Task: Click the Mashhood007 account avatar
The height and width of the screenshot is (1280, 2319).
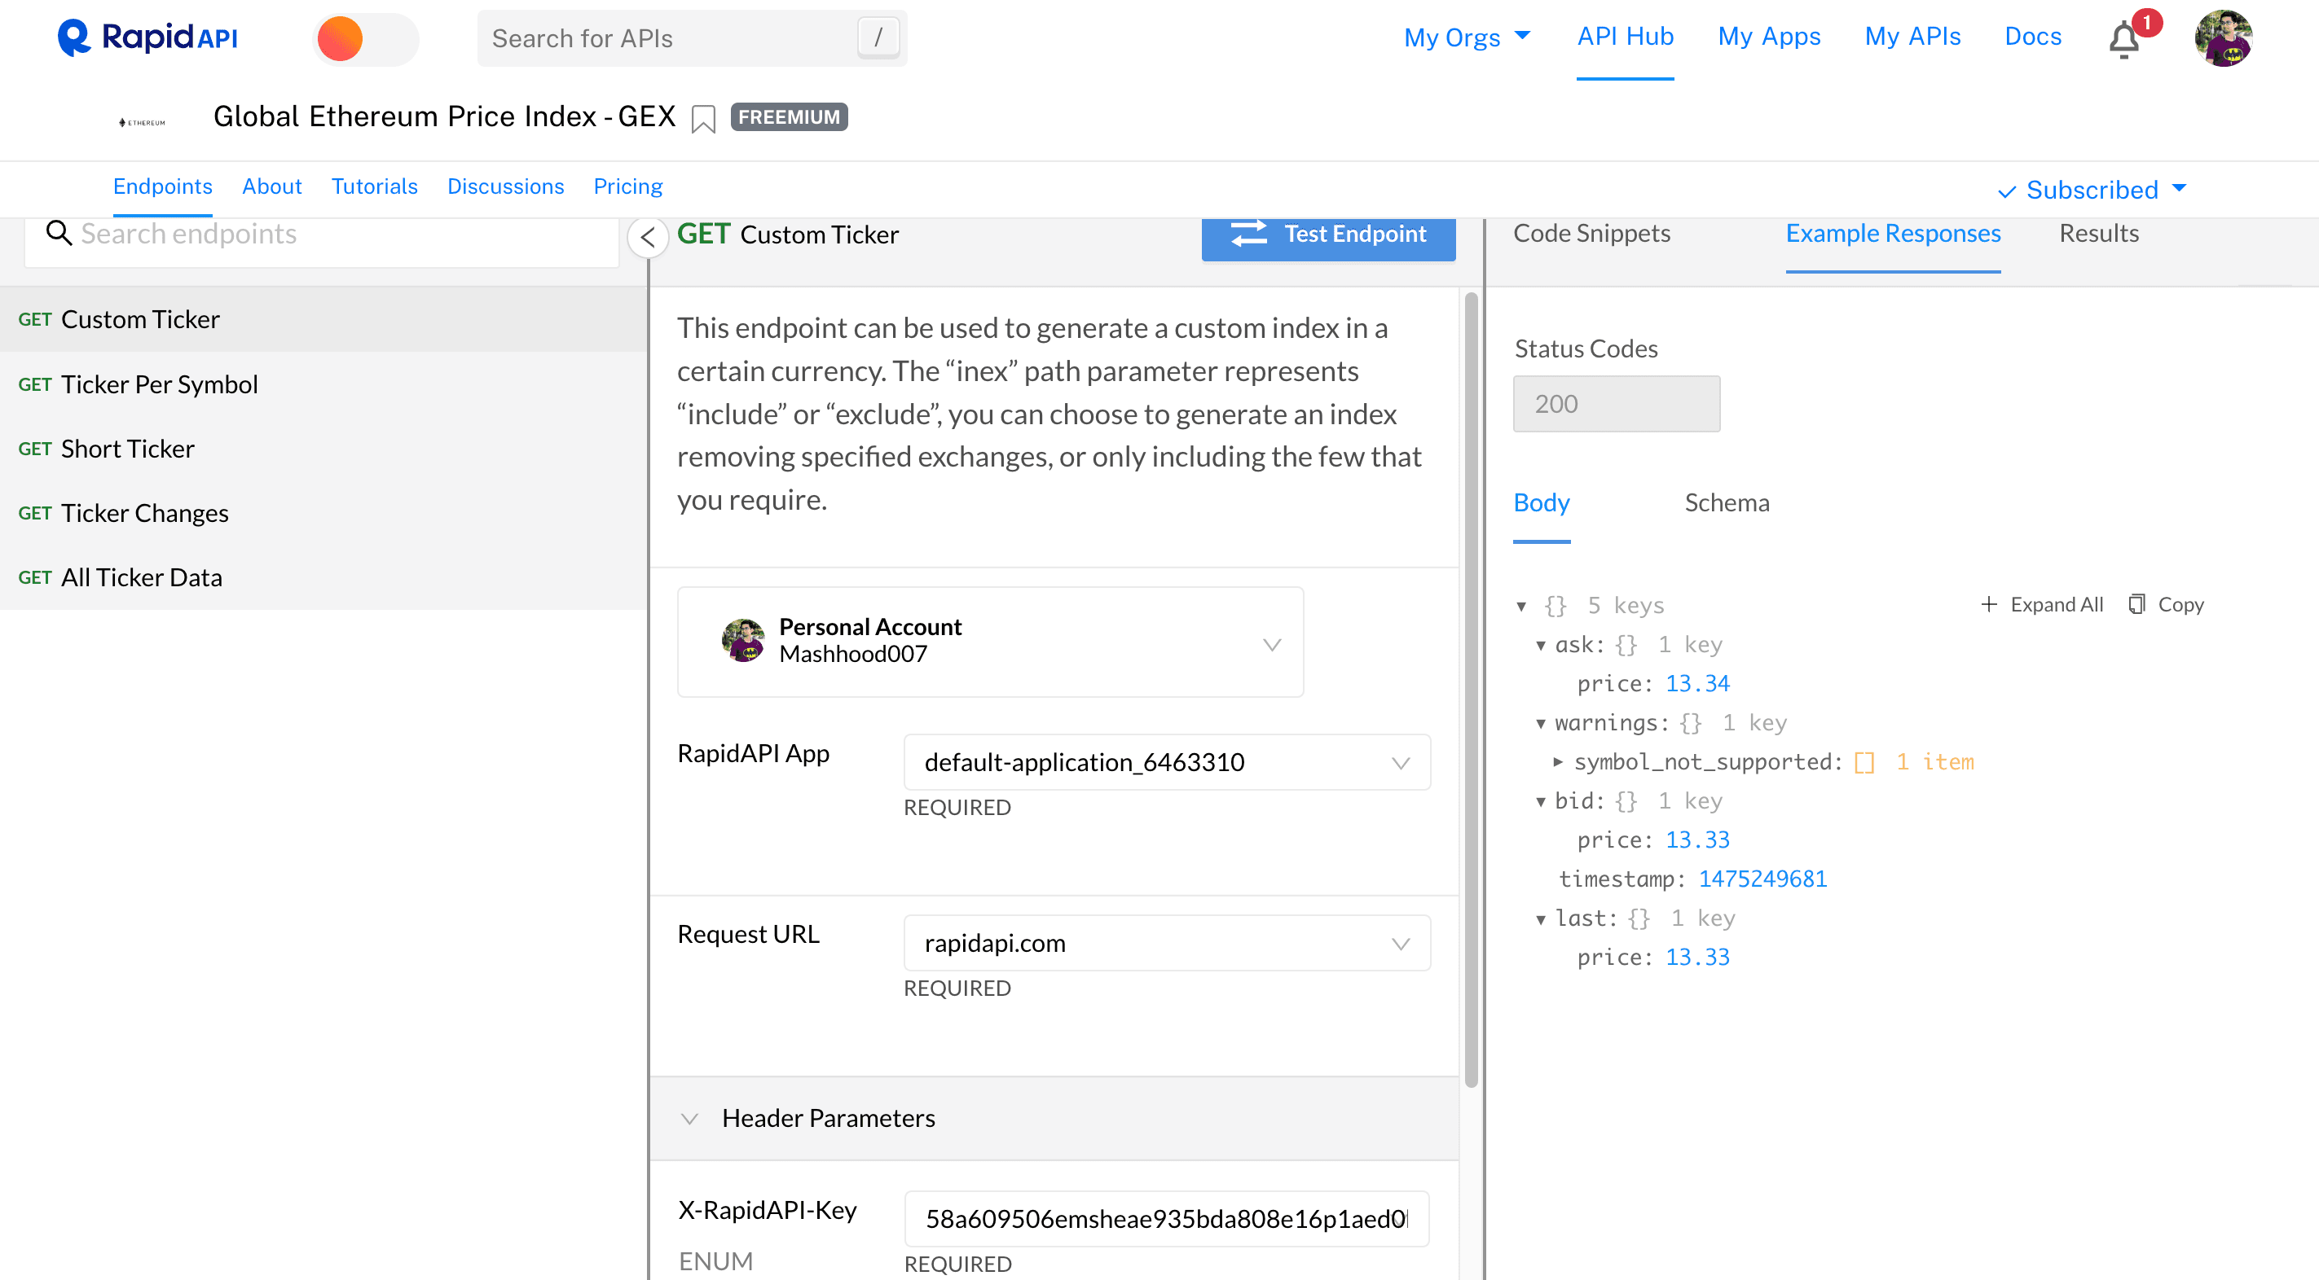Action: click(x=744, y=641)
